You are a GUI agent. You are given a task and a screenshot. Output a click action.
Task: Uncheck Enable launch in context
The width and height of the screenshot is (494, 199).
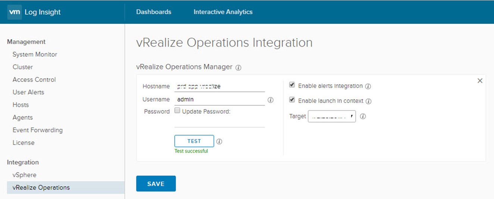[292, 100]
